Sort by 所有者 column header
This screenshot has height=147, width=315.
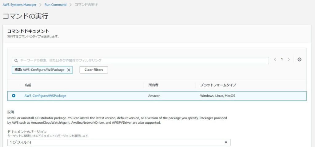[153, 85]
